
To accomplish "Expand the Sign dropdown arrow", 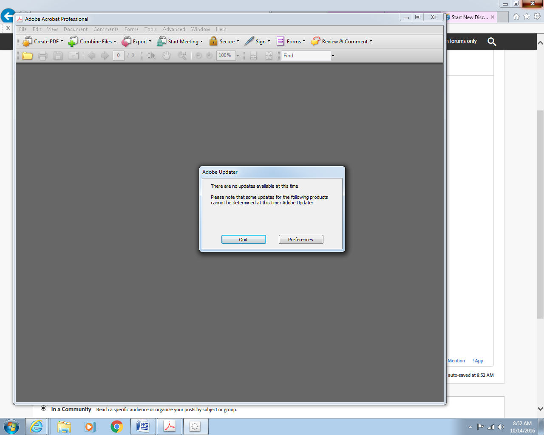I will 269,41.
